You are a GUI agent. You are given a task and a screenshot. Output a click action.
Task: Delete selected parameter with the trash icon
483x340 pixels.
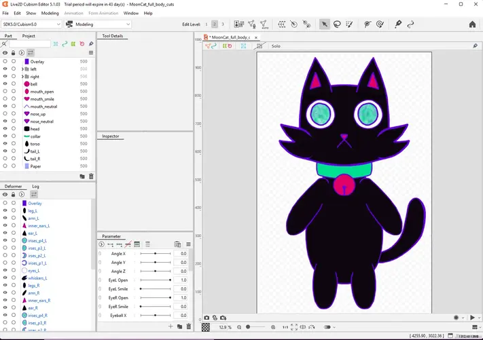(189, 326)
